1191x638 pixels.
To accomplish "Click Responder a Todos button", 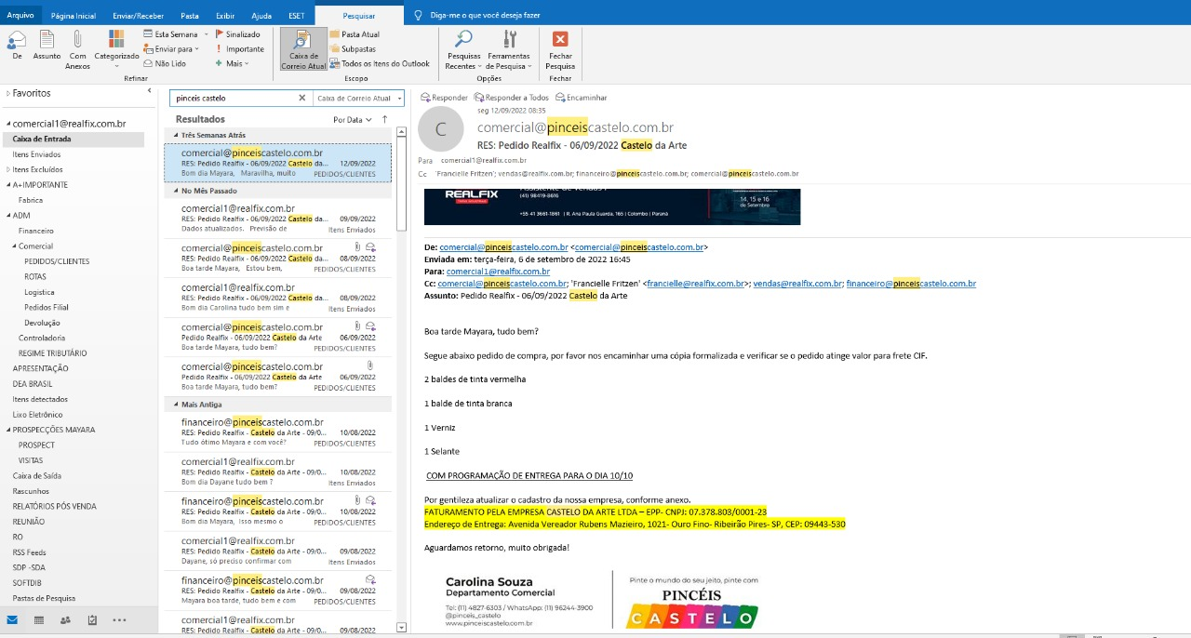I will pos(511,98).
